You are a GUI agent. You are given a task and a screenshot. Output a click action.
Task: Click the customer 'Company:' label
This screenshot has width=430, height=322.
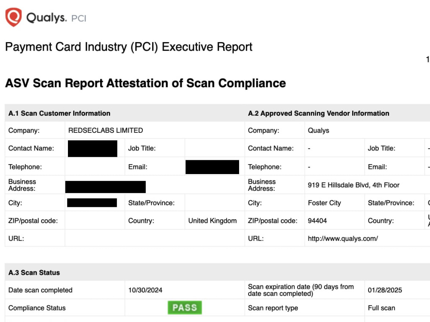[24, 131]
